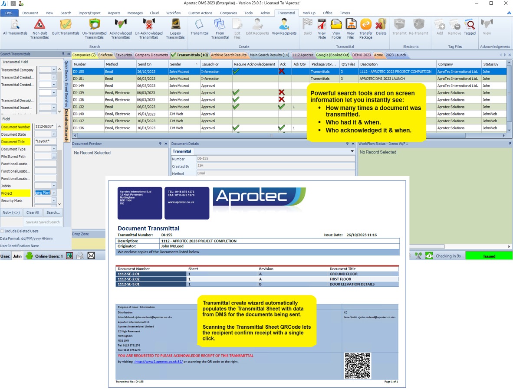The height and width of the screenshot is (389, 513).
Task: Open View Files
Action: [x=351, y=29]
